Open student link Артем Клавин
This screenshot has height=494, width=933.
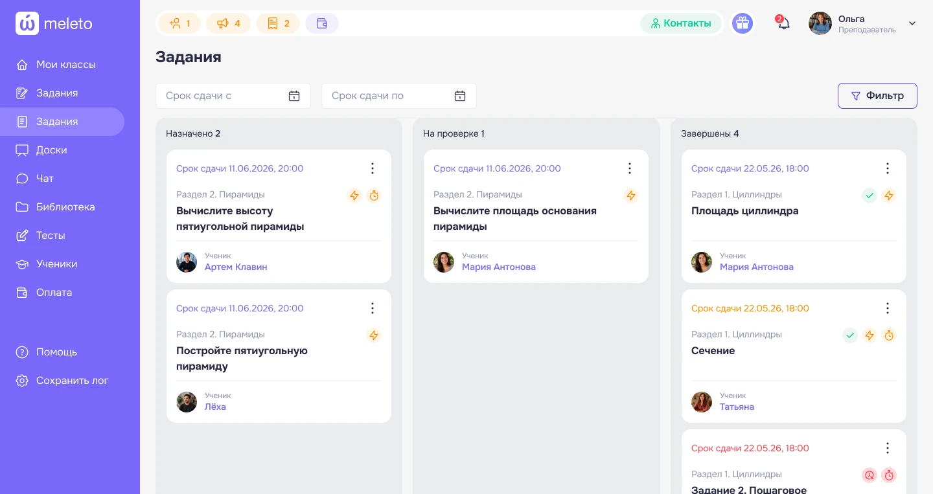[236, 267]
